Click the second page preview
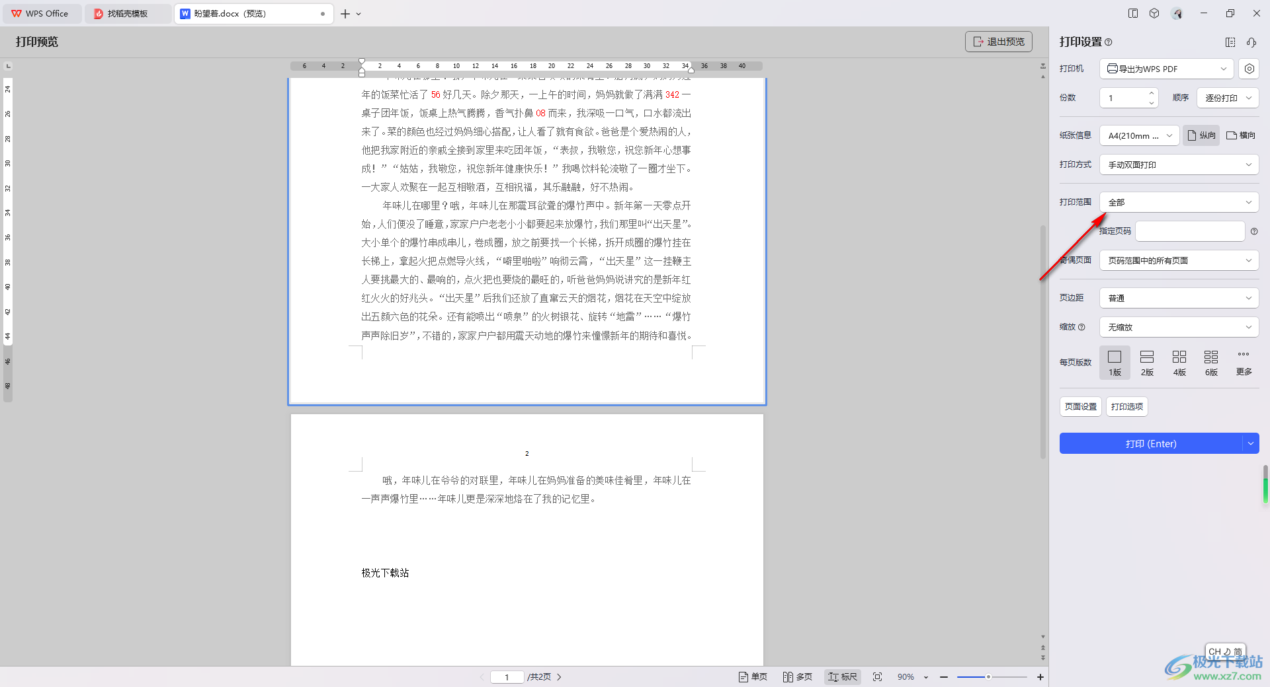Viewport: 1270px width, 687px height. (x=527, y=540)
